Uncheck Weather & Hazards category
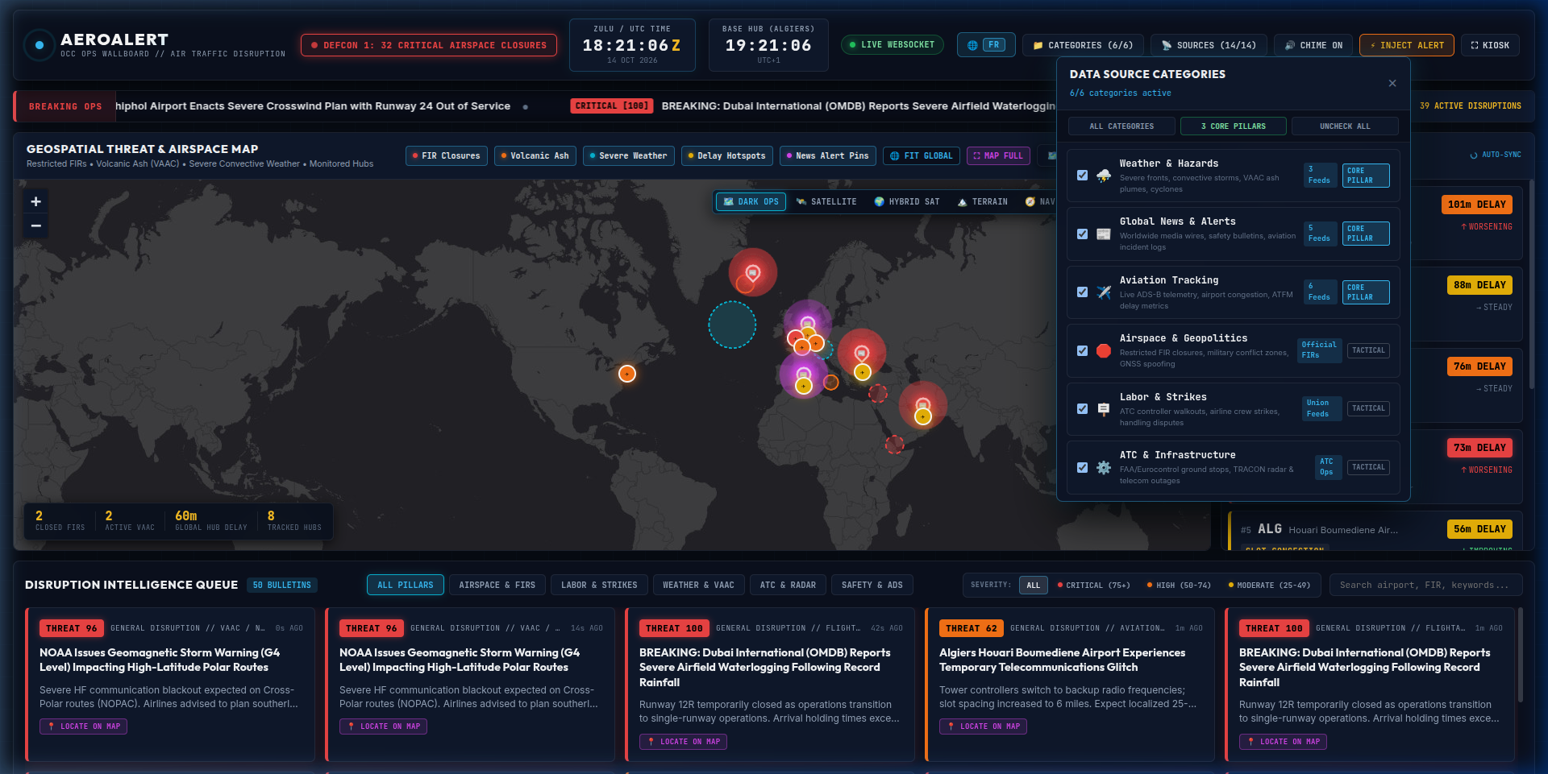 (x=1082, y=176)
